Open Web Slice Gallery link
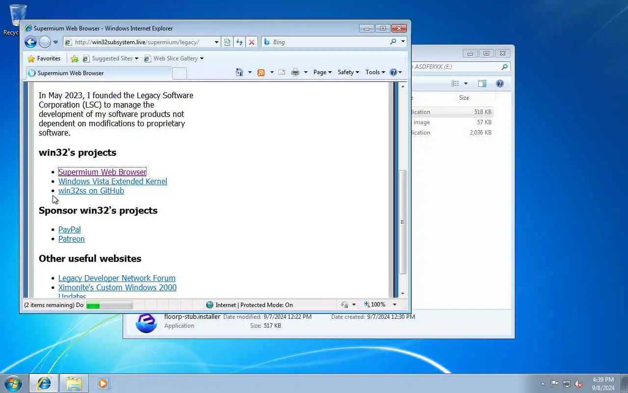 pyautogui.click(x=173, y=58)
